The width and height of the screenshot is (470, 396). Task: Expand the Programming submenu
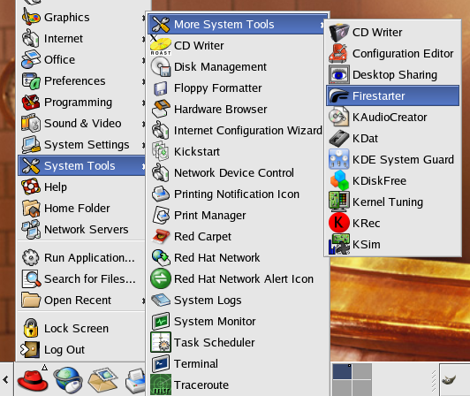point(81,103)
